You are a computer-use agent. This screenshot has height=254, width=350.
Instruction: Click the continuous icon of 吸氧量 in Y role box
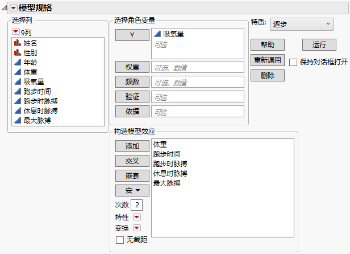(157, 34)
